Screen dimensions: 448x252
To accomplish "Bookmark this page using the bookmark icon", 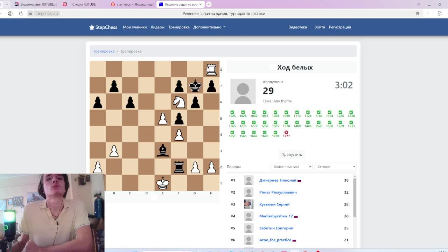I will click(x=417, y=13).
